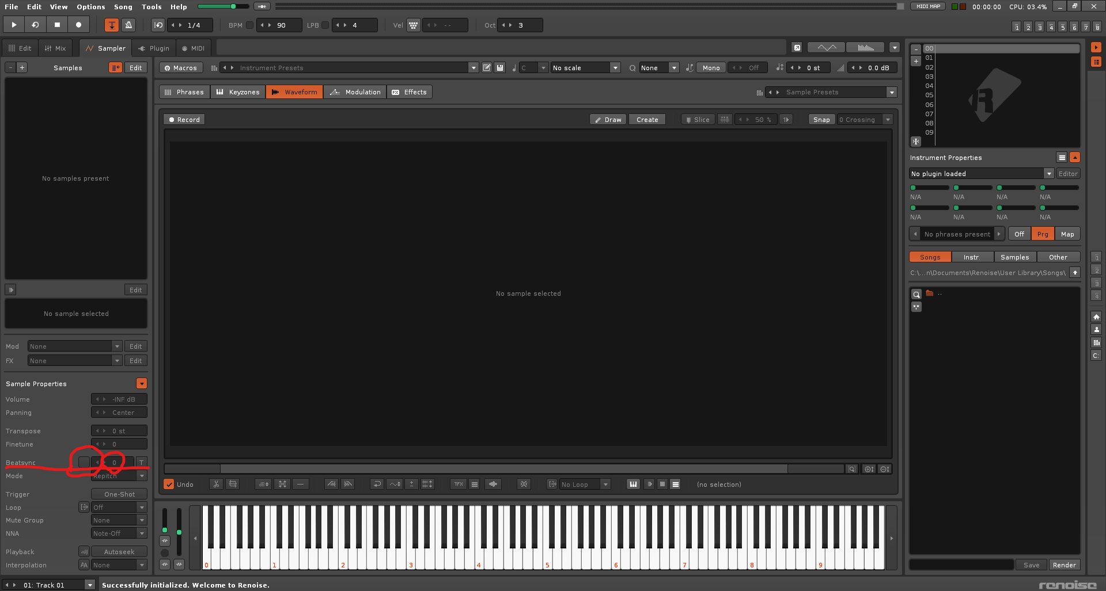
Task: Add a new sample with plus button
Action: pyautogui.click(x=22, y=68)
